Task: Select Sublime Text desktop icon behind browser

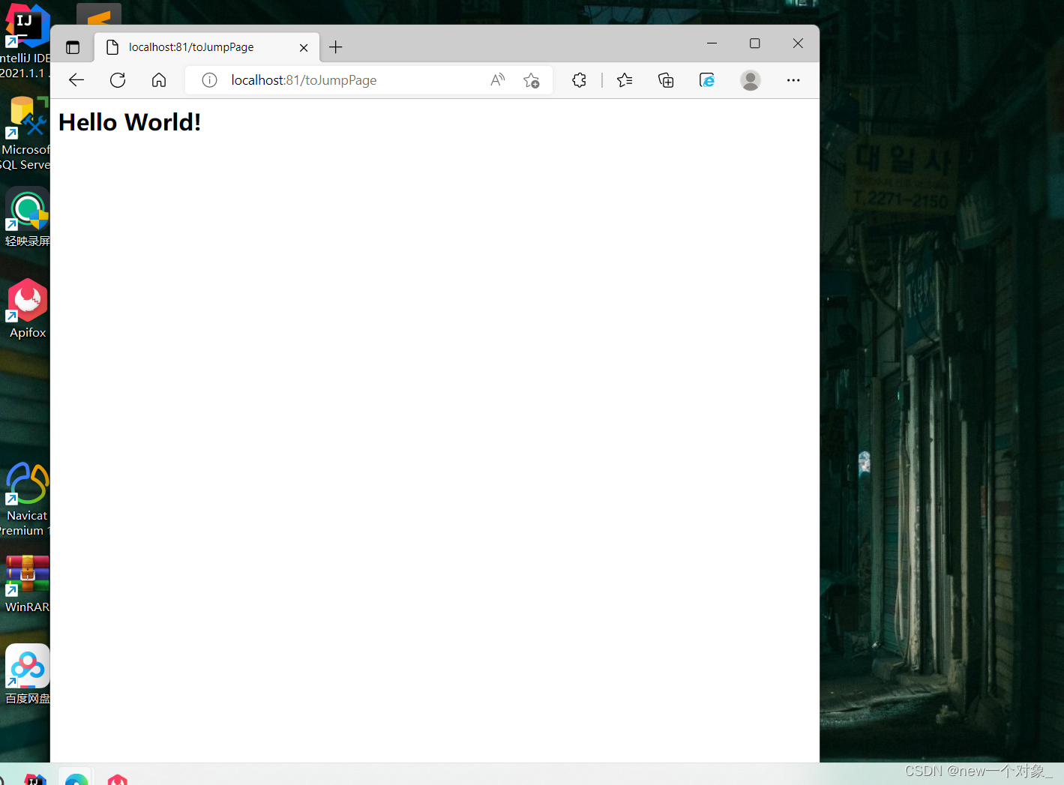Action: (x=99, y=13)
